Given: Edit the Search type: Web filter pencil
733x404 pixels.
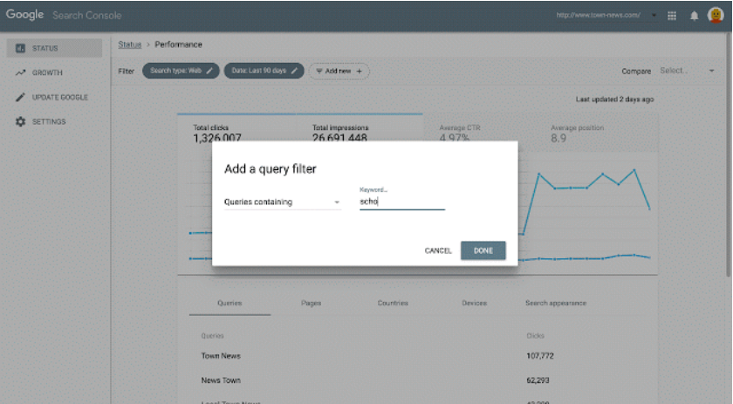Looking at the screenshot, I should [209, 71].
